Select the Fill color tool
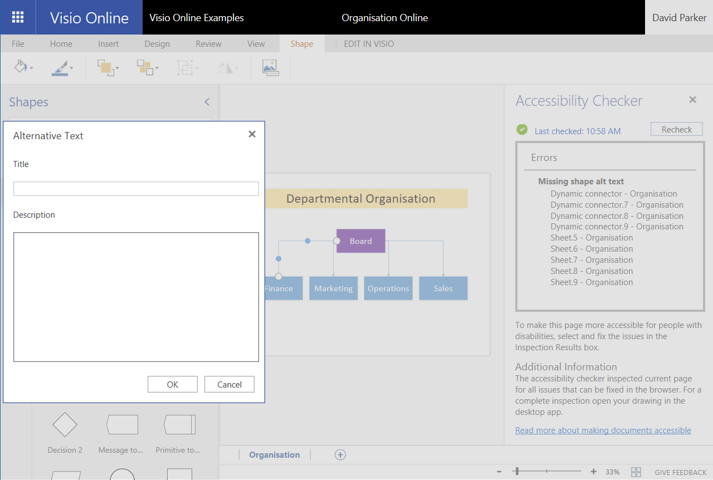 (20, 67)
